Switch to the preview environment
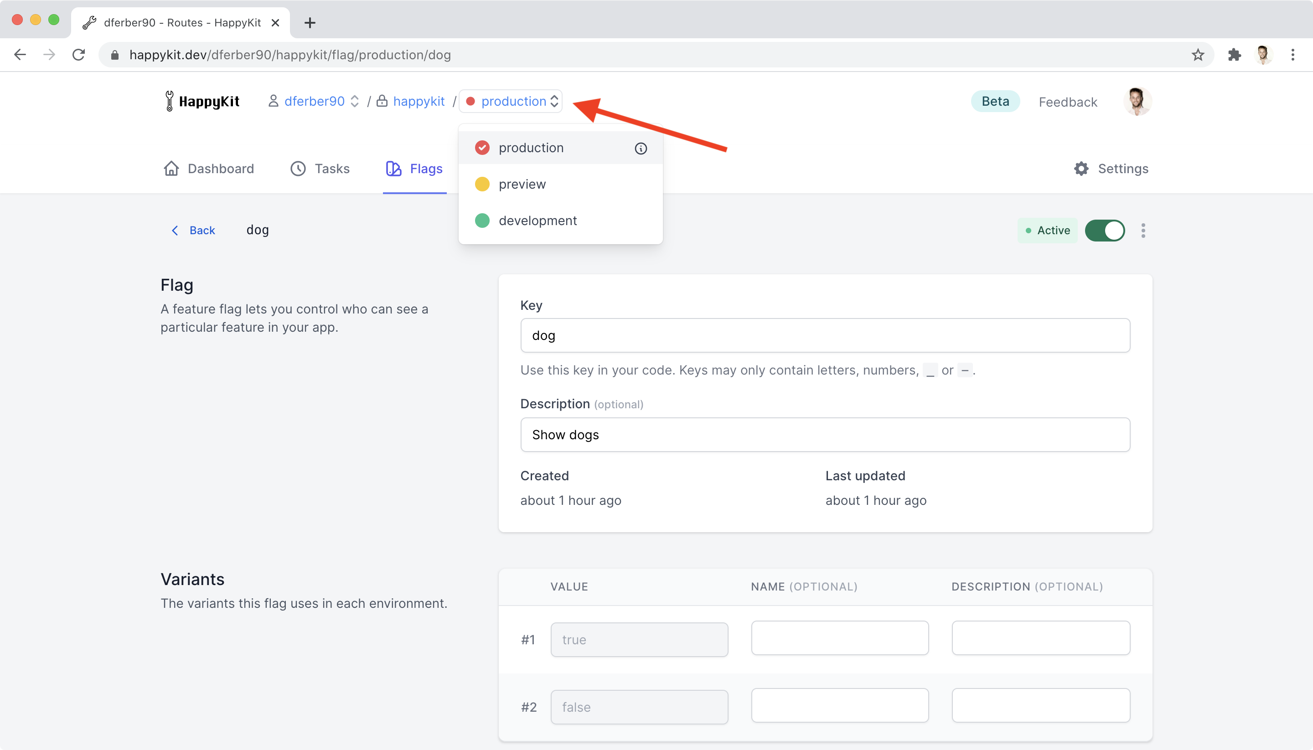Image resolution: width=1313 pixels, height=750 pixels. [523, 184]
